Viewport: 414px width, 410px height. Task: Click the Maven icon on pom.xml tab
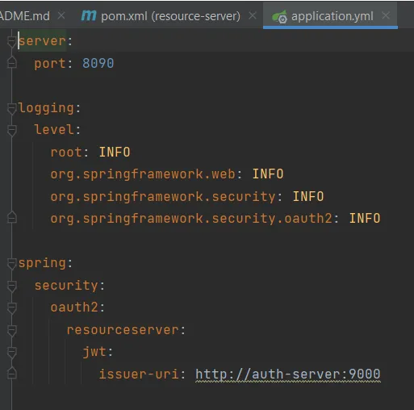click(x=89, y=16)
